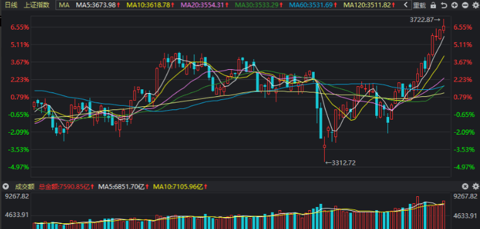Click the left axis -0.65% label
The height and width of the screenshot is (229, 480).
click(19, 114)
